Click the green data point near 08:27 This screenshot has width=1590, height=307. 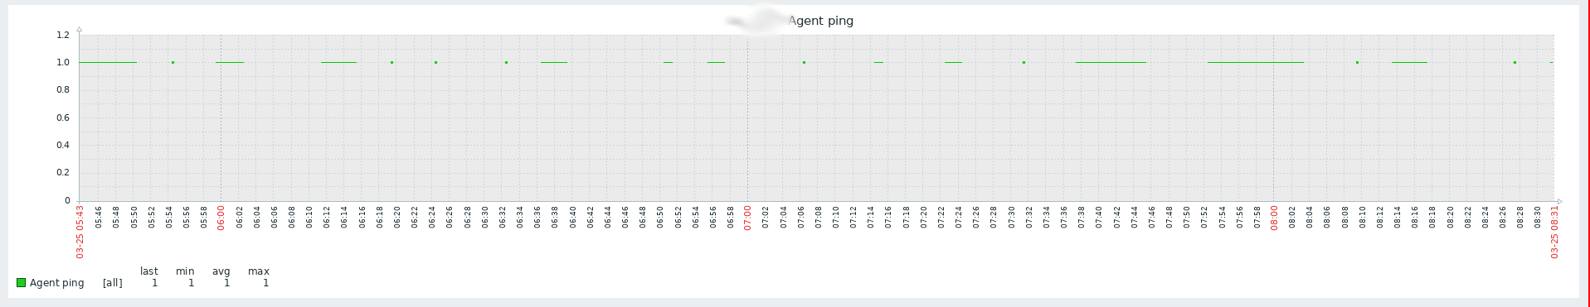click(x=1515, y=62)
